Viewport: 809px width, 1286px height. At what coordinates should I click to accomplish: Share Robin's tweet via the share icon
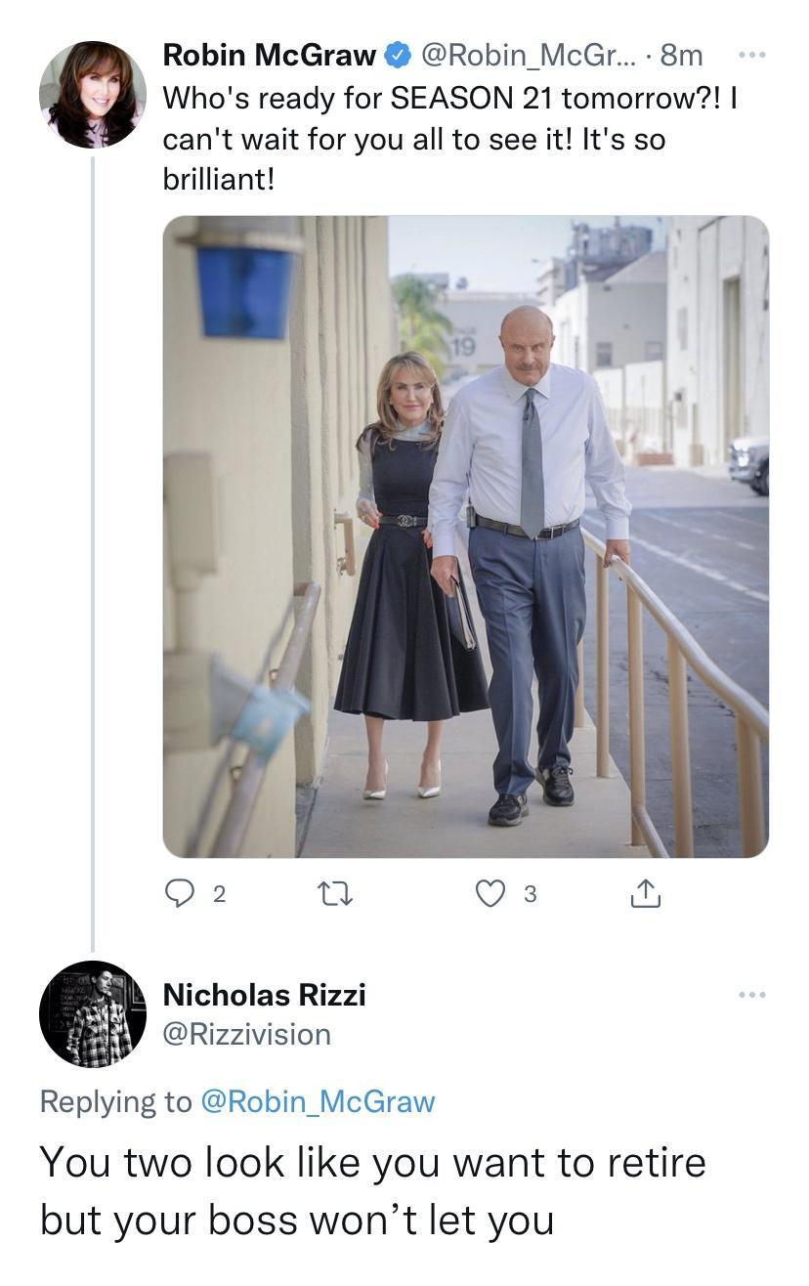[x=644, y=891]
